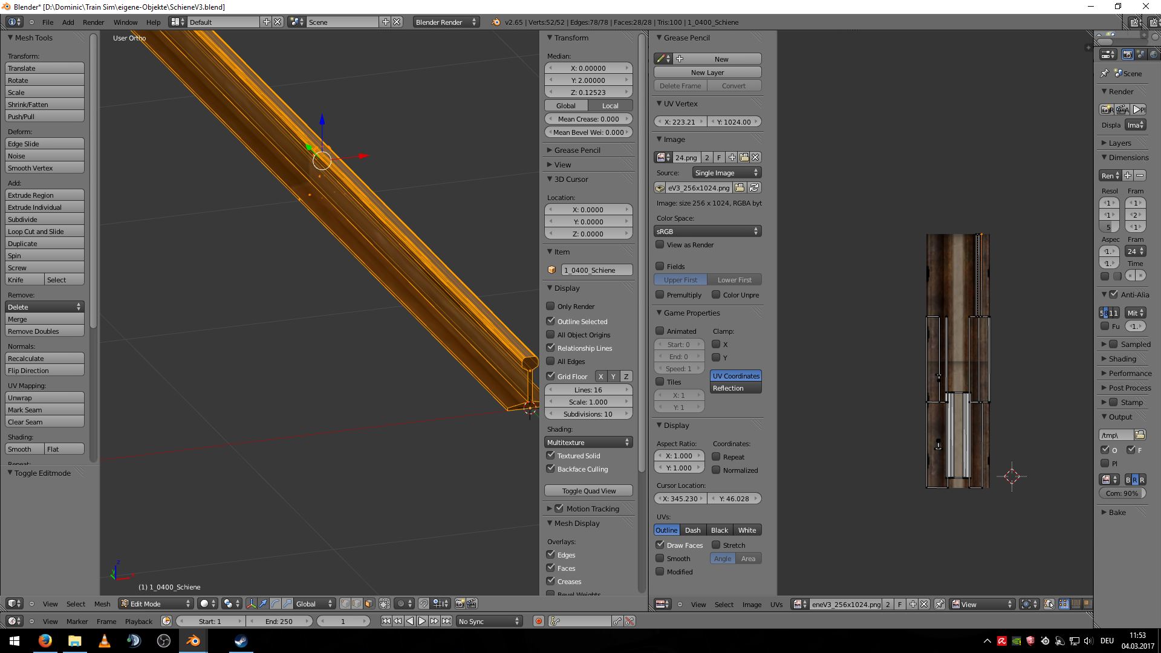Image resolution: width=1161 pixels, height=653 pixels.
Task: Enable the Only Render checkbox
Action: [550, 306]
